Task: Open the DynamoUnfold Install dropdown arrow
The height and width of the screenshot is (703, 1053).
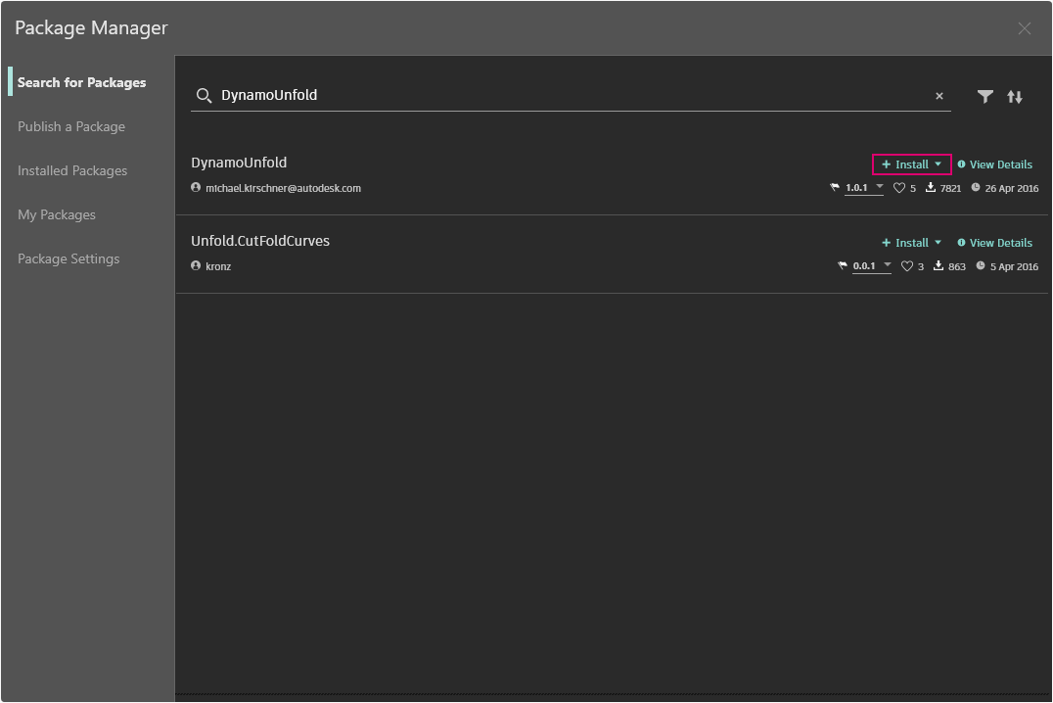Action: point(938,164)
